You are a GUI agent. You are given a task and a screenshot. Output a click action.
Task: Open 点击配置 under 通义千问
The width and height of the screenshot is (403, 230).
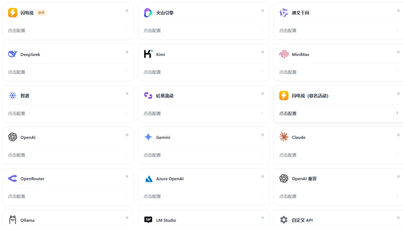[288, 31]
